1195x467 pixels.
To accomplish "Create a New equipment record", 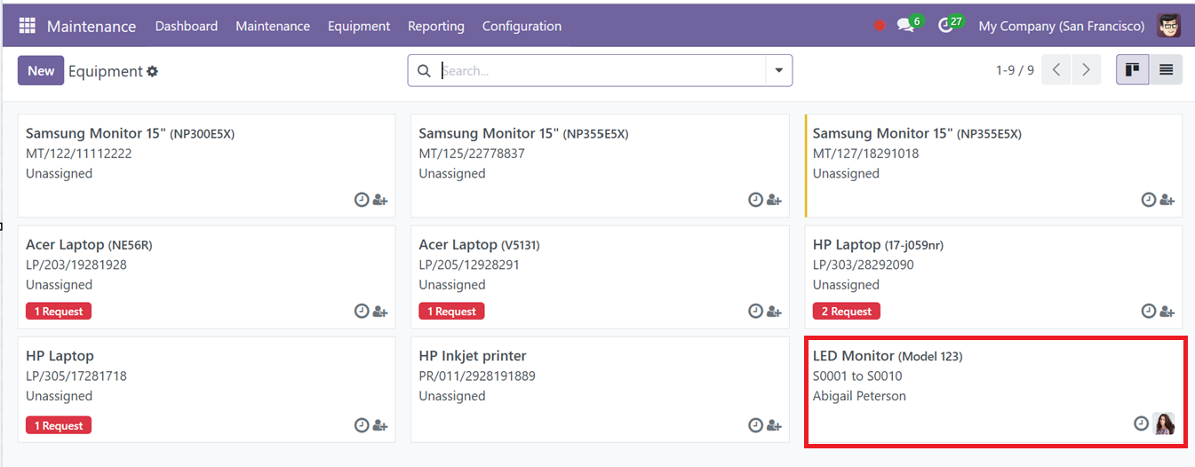I will [41, 71].
